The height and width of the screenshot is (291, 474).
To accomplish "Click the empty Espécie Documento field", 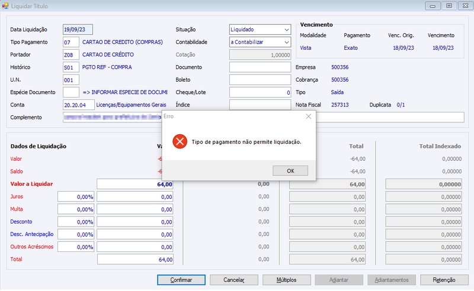I will [x=71, y=92].
